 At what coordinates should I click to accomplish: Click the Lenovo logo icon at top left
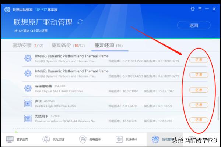7,10
